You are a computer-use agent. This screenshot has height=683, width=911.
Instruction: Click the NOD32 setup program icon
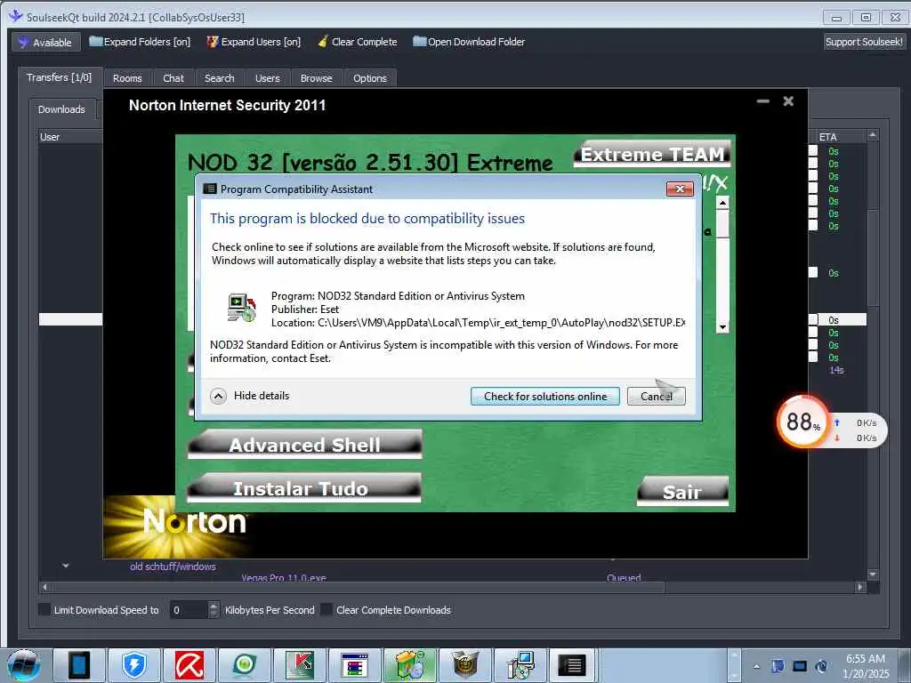241,308
